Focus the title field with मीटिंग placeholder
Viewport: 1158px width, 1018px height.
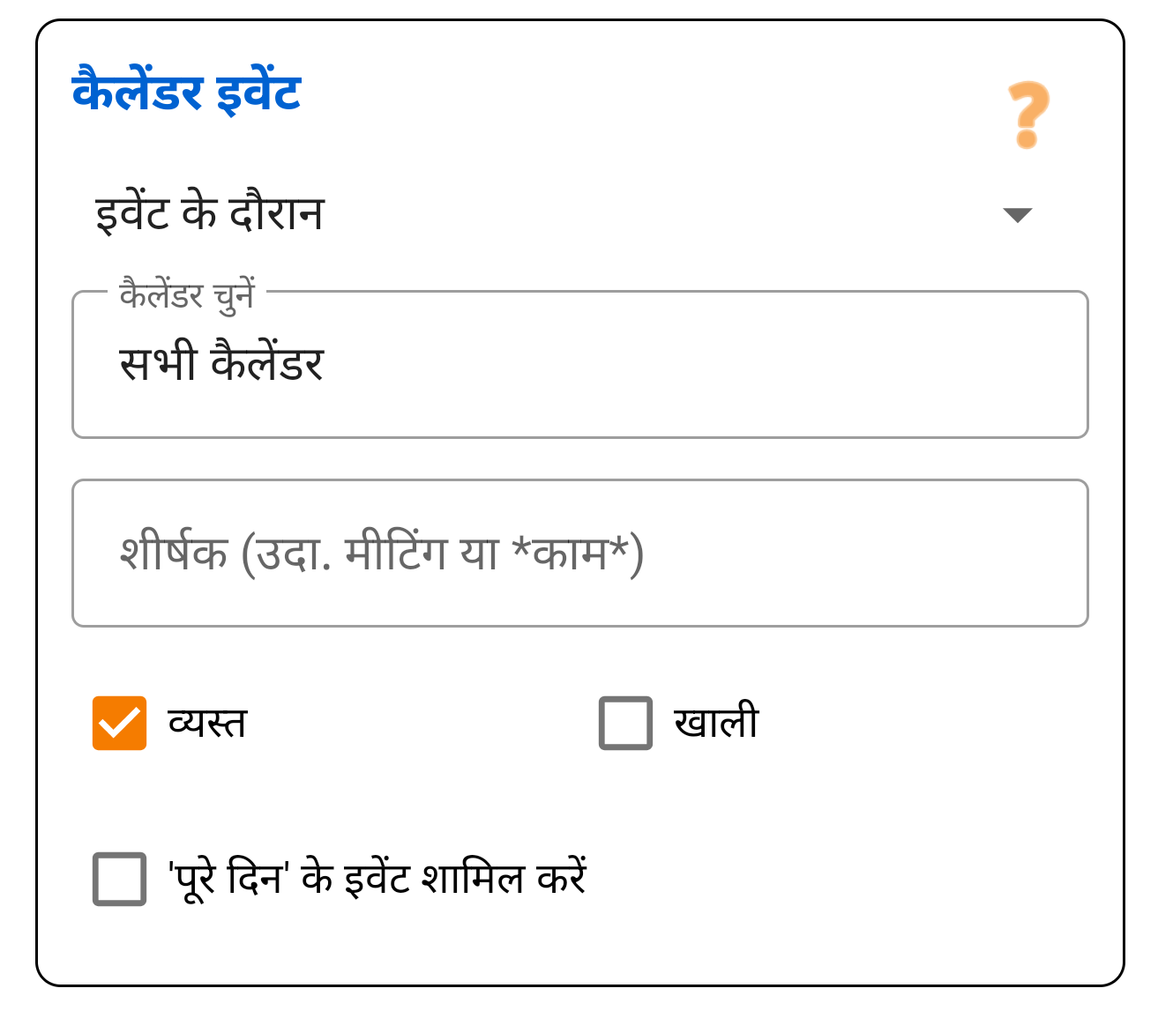click(x=579, y=553)
